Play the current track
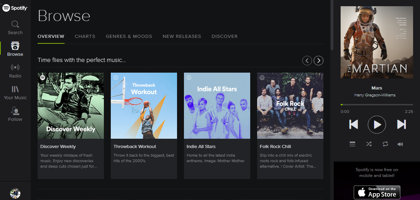The image size is (420, 200). tap(377, 124)
